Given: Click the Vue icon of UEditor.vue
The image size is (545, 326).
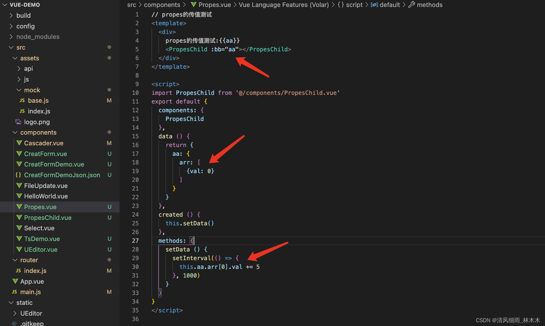Looking at the screenshot, I should 19,249.
